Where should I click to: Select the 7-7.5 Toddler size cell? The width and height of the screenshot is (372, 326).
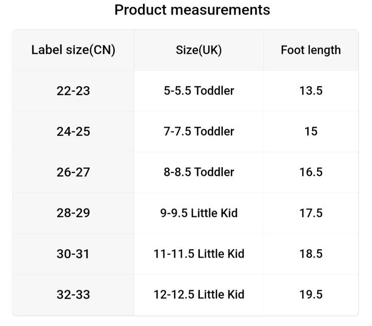[x=199, y=132]
